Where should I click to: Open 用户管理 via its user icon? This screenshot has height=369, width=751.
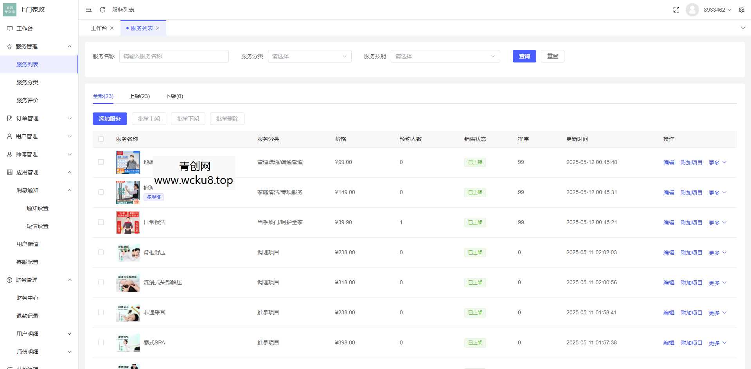click(x=9, y=136)
